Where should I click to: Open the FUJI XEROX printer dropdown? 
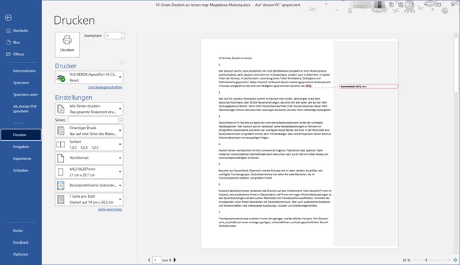pyautogui.click(x=120, y=78)
